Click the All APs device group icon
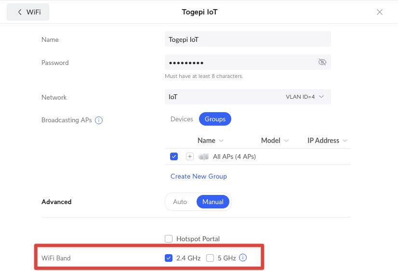This screenshot has height=271, width=398. [203, 156]
